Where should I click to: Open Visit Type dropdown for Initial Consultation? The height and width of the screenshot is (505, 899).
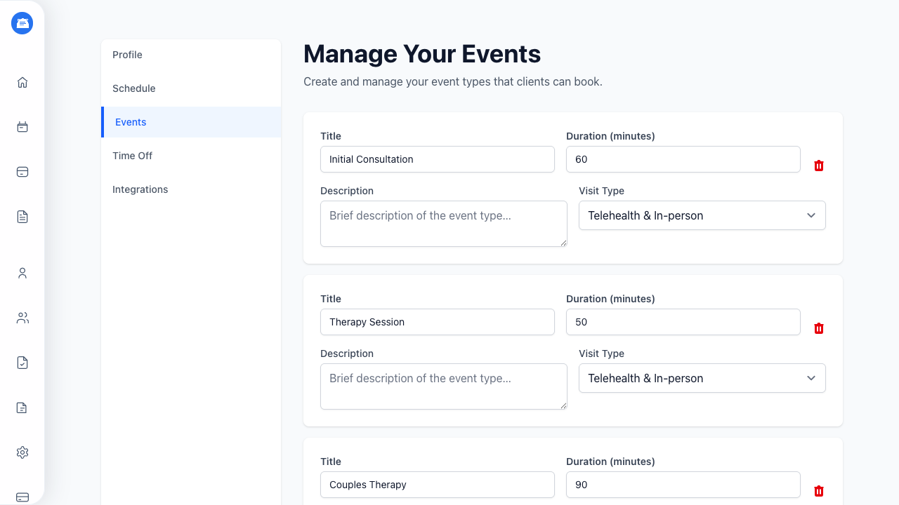pos(702,215)
